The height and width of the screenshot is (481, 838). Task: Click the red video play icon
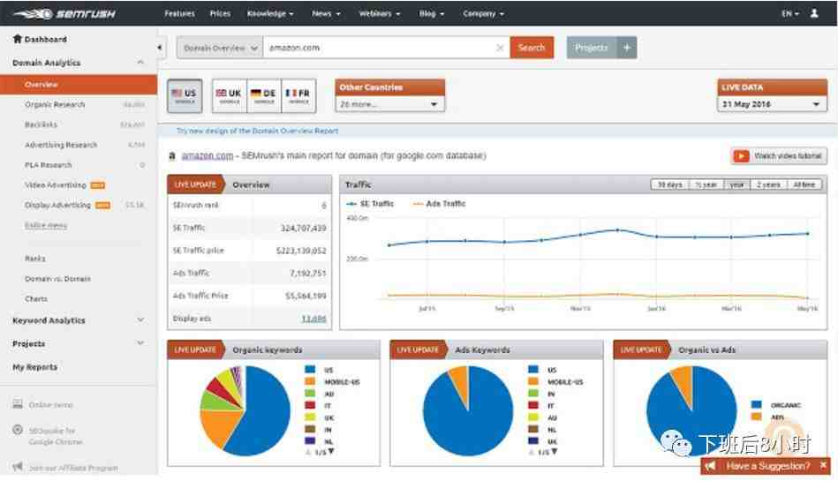click(x=741, y=156)
